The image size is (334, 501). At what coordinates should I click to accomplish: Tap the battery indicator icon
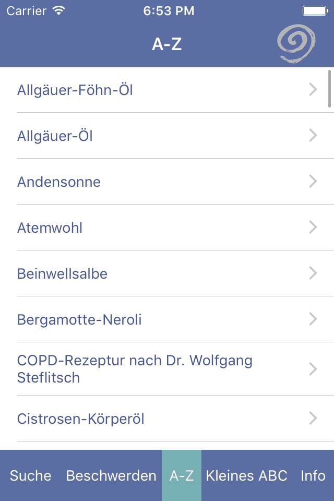315,11
